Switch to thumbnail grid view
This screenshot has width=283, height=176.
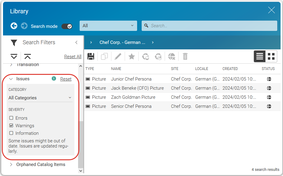[271, 56]
